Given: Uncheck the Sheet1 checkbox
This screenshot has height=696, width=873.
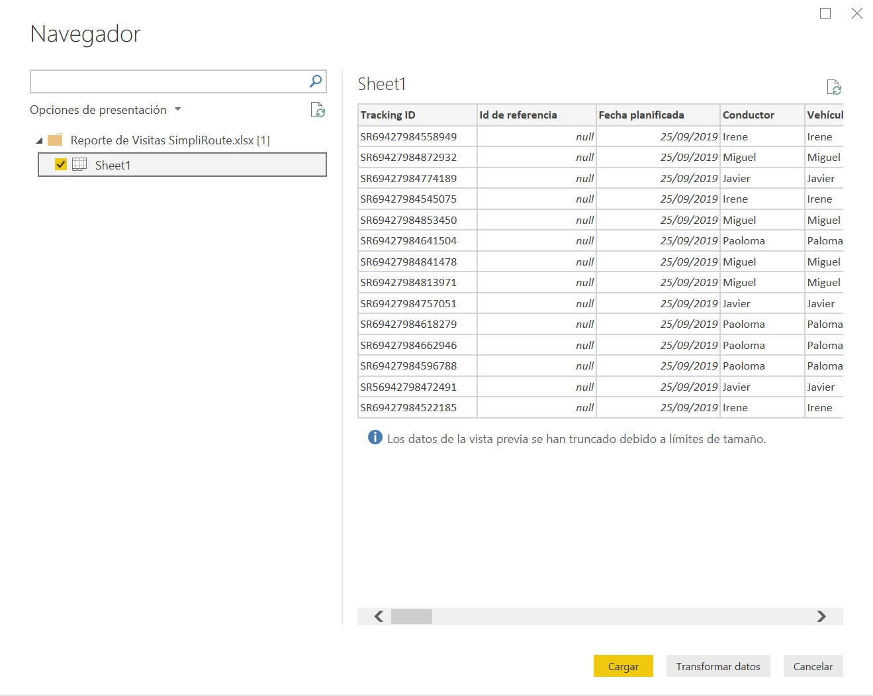Looking at the screenshot, I should (x=61, y=164).
